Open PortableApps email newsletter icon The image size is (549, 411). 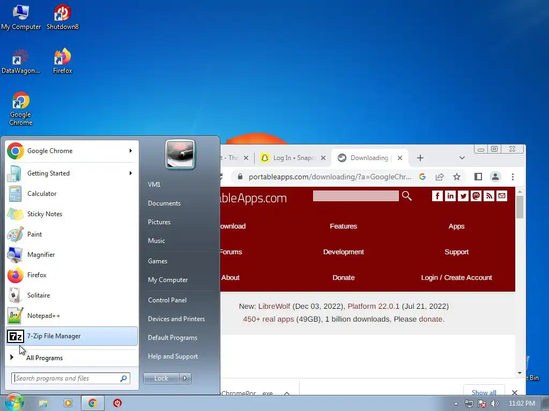[502, 196]
